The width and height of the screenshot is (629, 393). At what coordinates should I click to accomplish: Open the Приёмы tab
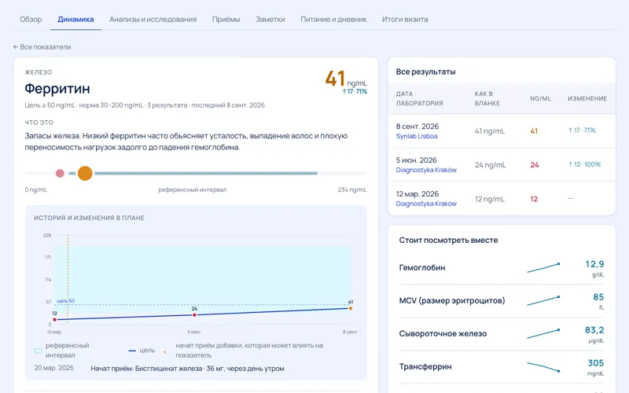tap(226, 19)
